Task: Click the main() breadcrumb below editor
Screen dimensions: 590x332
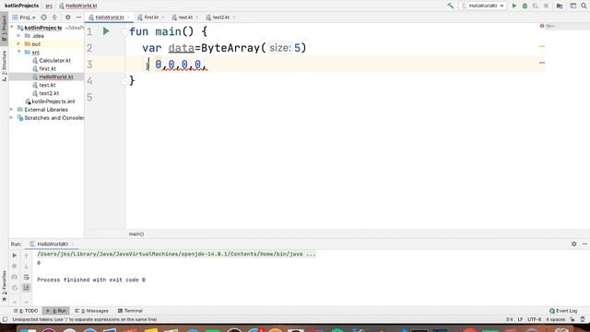Action: coord(136,233)
